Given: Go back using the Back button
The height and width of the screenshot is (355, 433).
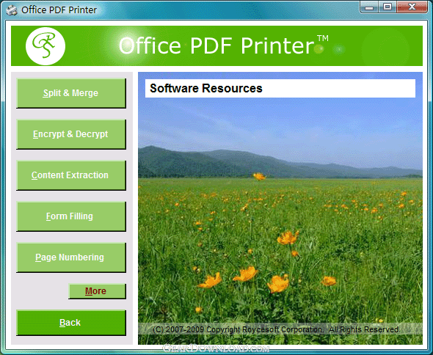Looking at the screenshot, I should tap(71, 323).
